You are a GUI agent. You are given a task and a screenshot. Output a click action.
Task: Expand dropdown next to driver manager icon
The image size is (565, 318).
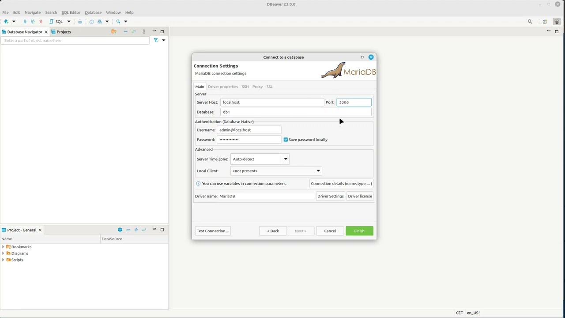(107, 21)
